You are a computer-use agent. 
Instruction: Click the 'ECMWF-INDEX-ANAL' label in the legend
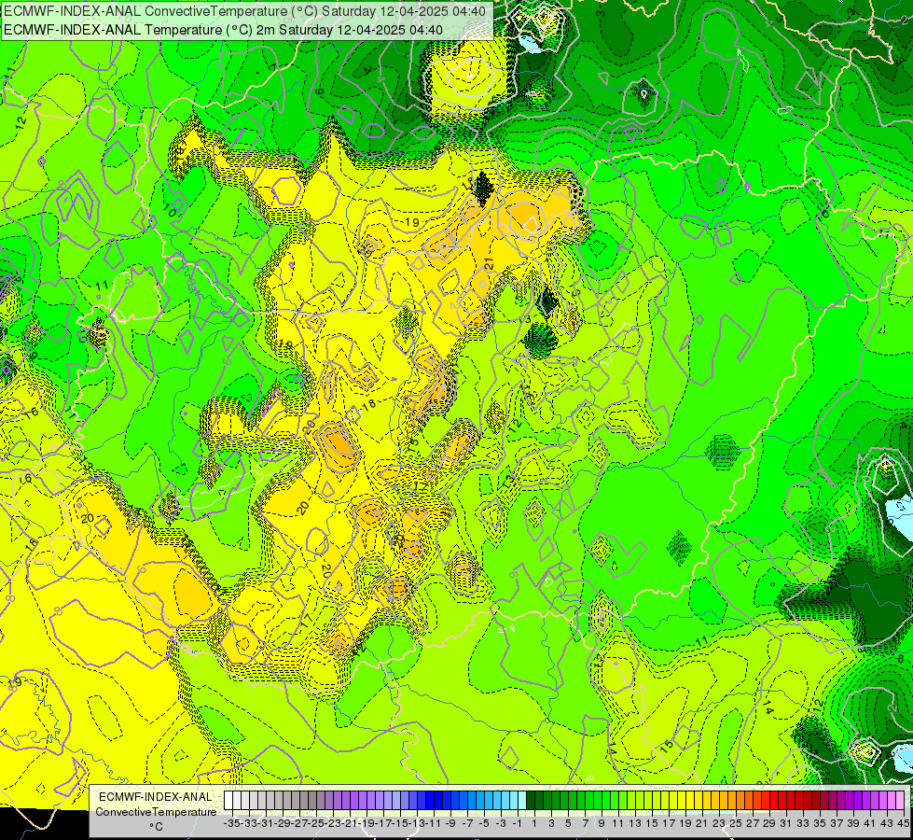tap(156, 797)
